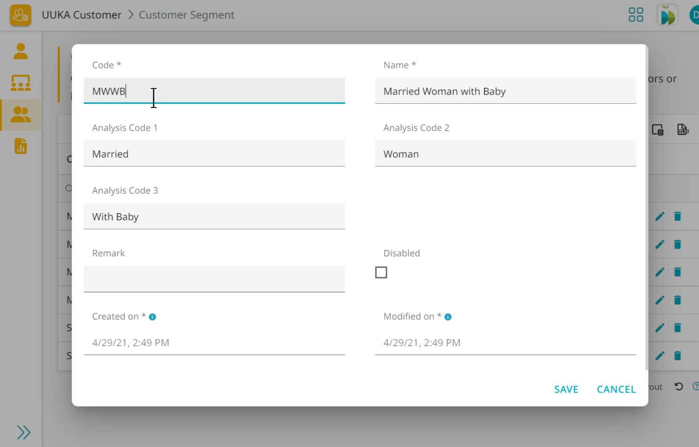Click the empty Remark input field

coord(214,279)
